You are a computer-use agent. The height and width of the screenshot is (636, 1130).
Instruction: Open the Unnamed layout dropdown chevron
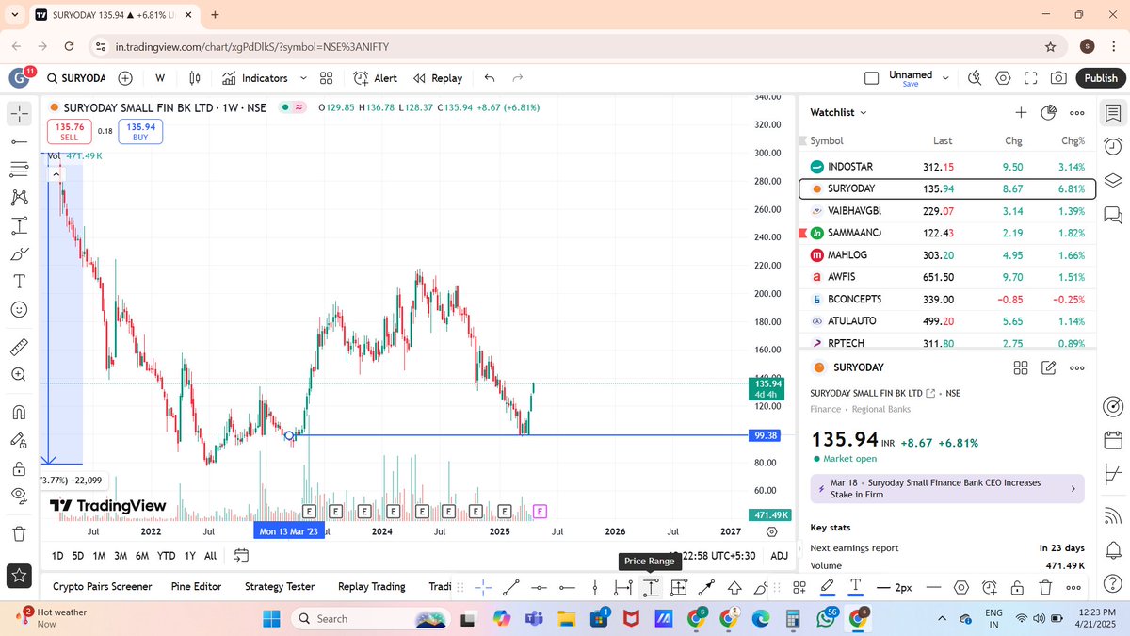click(x=945, y=78)
